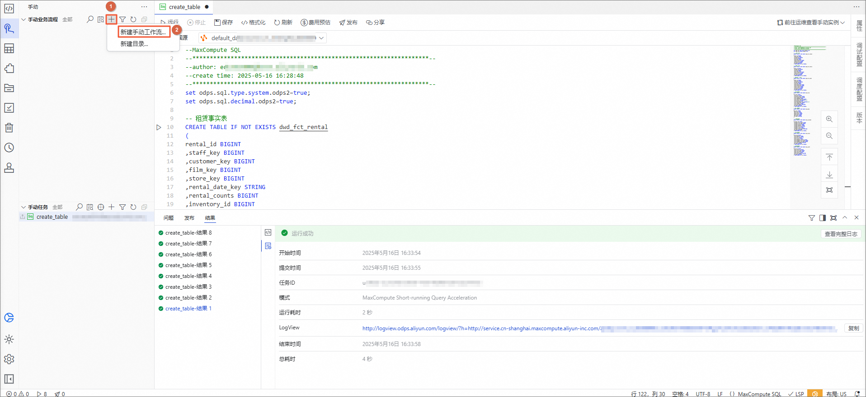The image size is (866, 397).
Task: Click the locate target icon in 手动任务 header
Action: click(101, 207)
